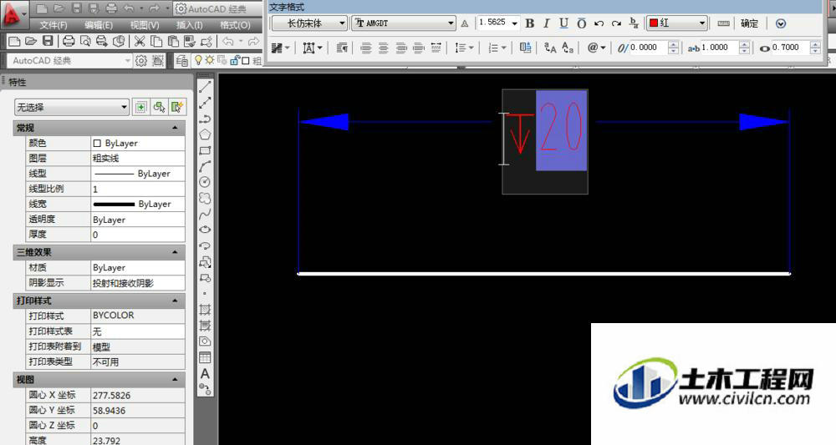
Task: Select the Arc tool
Action: click(205, 167)
